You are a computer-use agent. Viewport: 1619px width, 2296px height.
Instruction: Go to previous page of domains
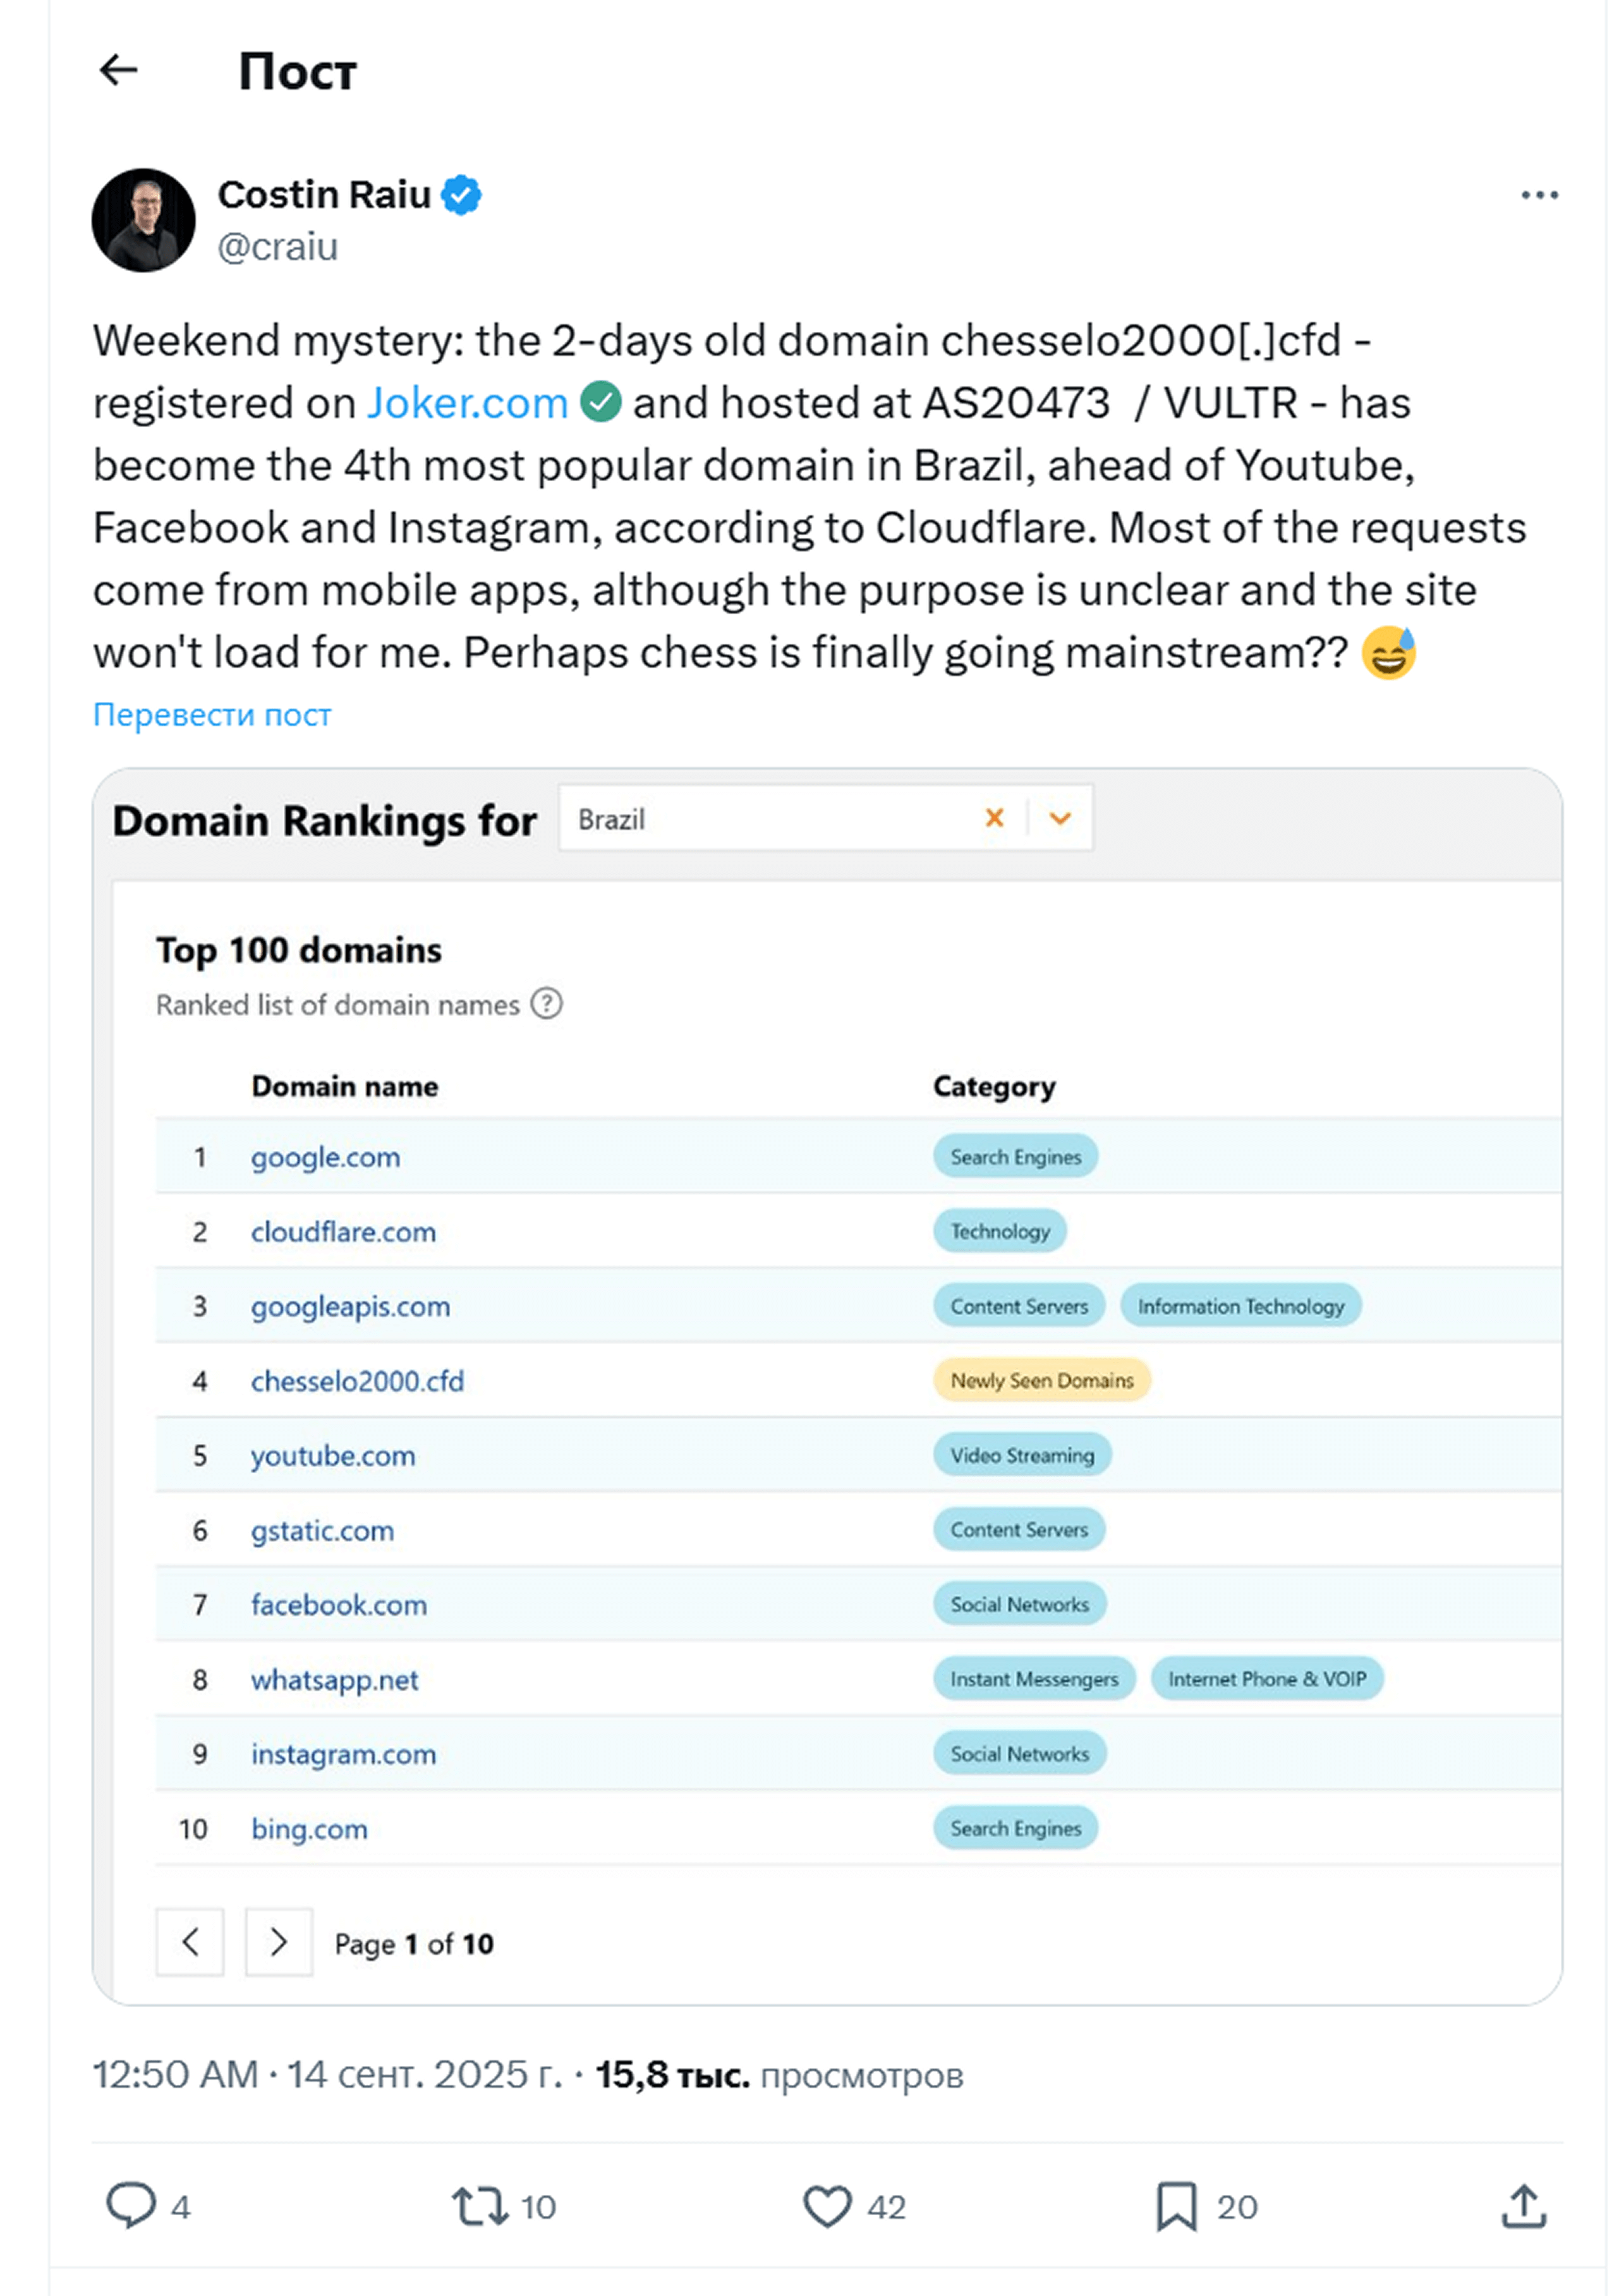click(x=190, y=1942)
